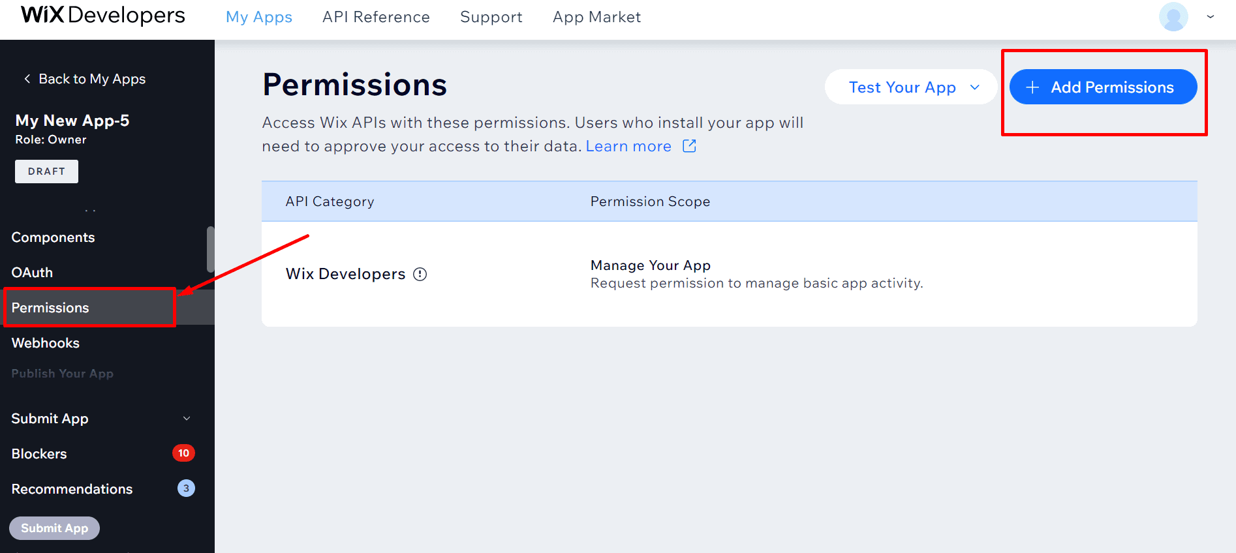Viewport: 1236px width, 553px height.
Task: Click the Publish Your App heading
Action: (x=63, y=374)
